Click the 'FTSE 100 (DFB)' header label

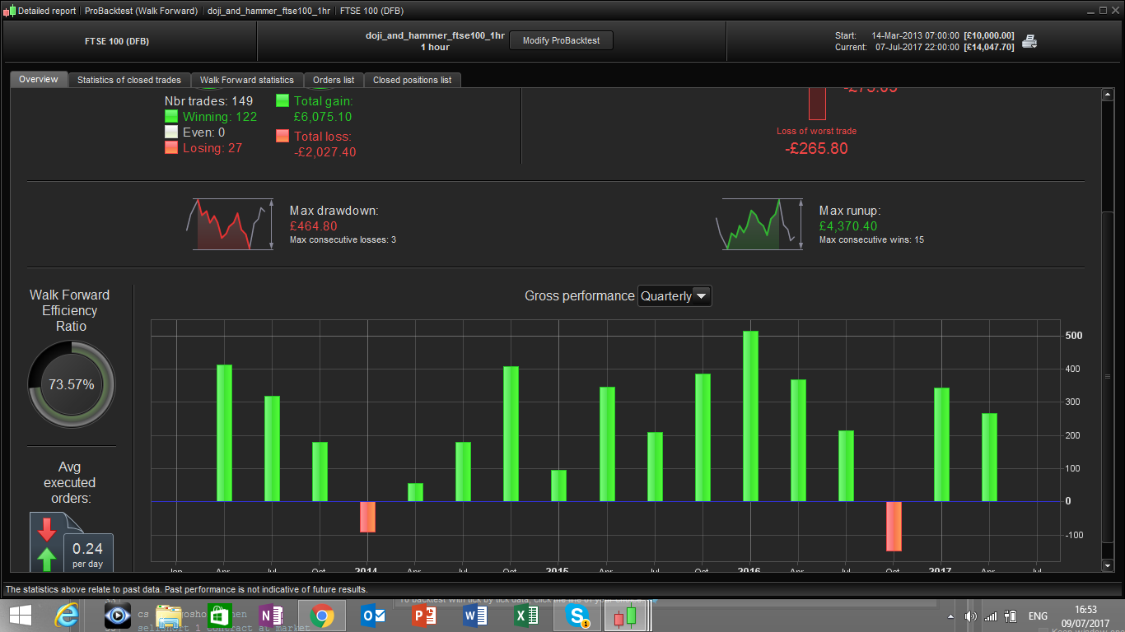pyautogui.click(x=117, y=41)
